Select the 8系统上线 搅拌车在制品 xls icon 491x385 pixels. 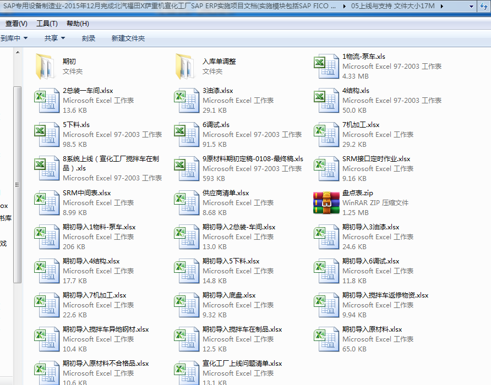pos(47,169)
